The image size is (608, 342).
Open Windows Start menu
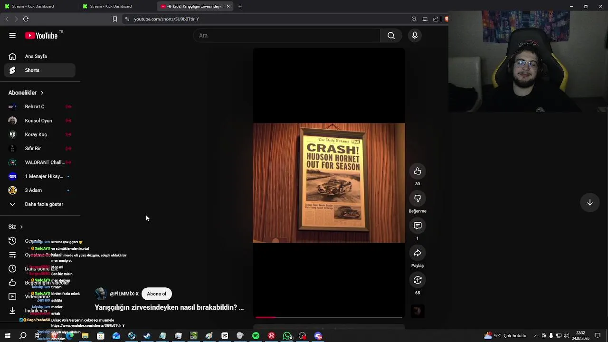pyautogui.click(x=8, y=336)
